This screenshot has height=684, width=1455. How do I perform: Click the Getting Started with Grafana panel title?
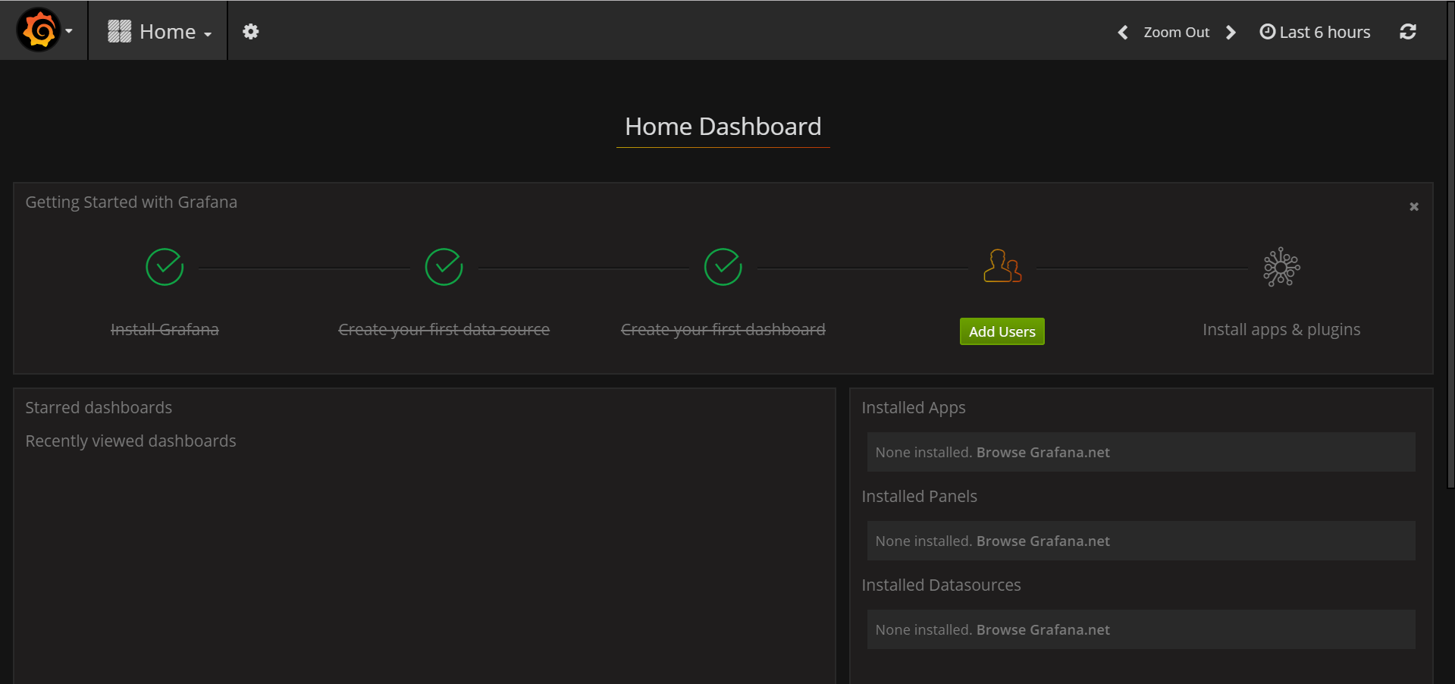tap(131, 202)
